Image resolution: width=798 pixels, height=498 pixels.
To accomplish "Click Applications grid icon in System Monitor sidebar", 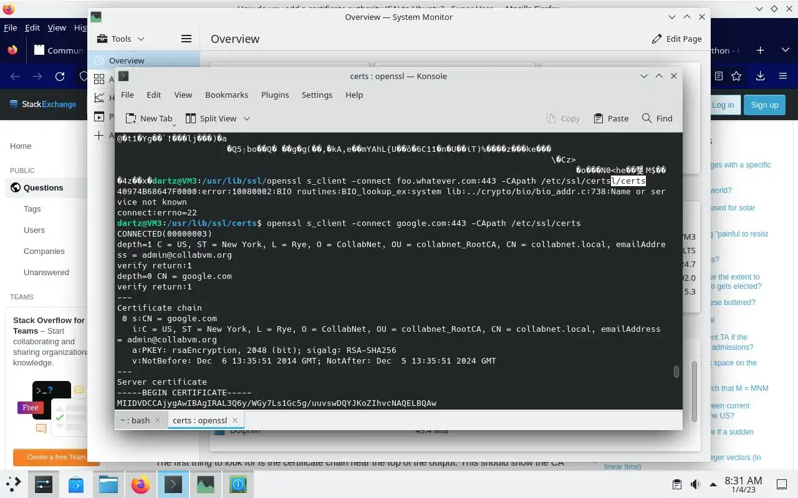I will [99, 79].
